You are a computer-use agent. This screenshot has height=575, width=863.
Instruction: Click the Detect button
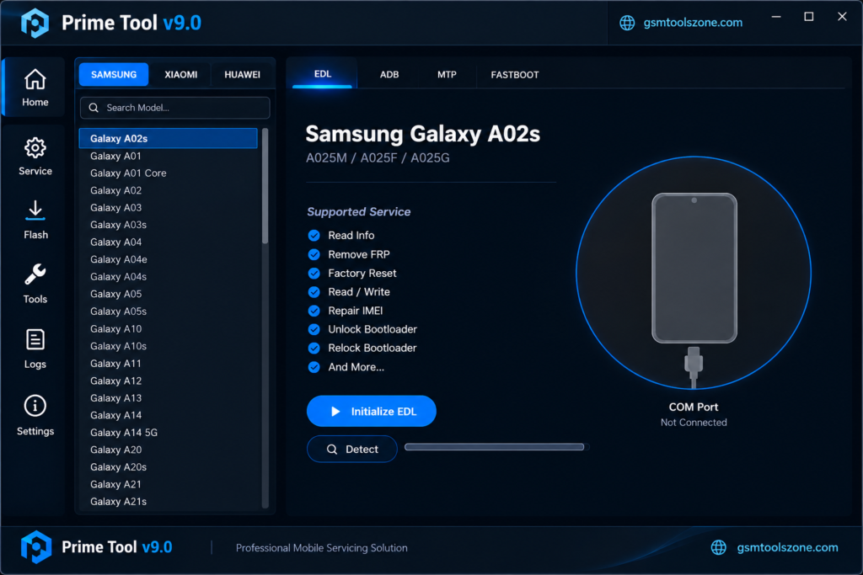pos(352,449)
